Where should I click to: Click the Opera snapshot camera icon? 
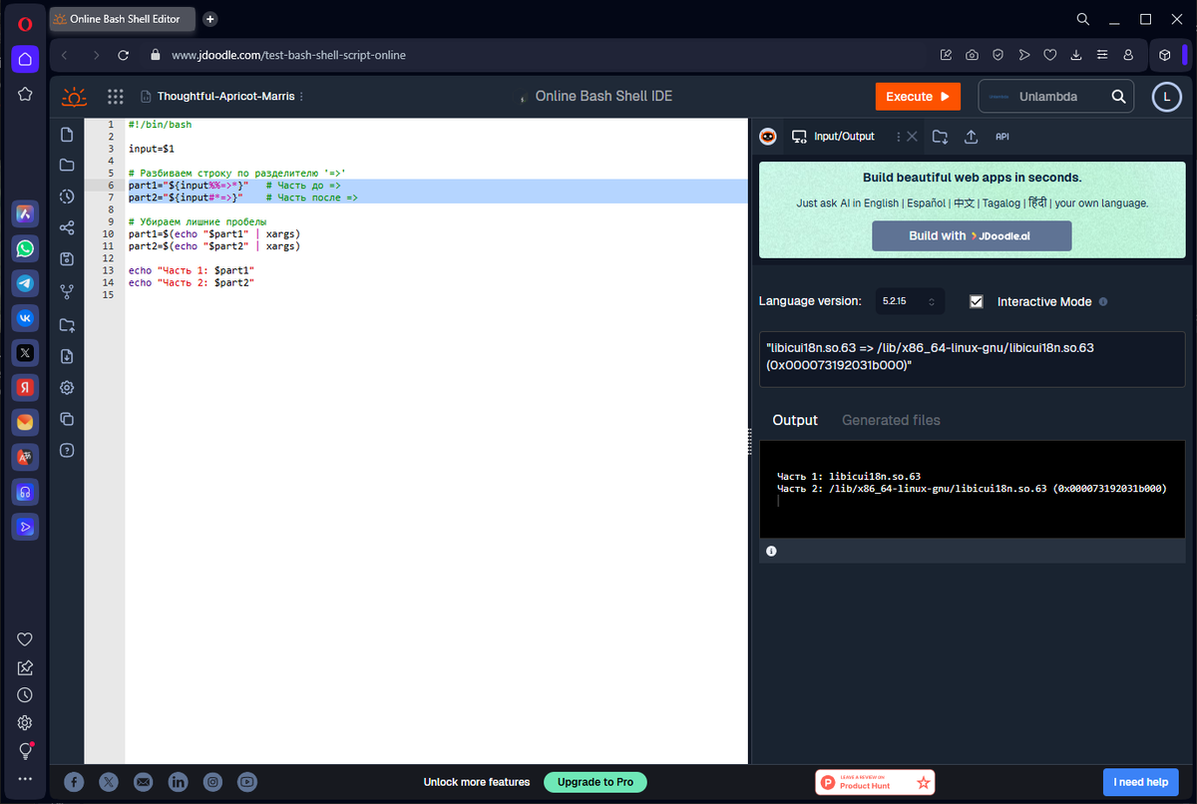tap(972, 55)
